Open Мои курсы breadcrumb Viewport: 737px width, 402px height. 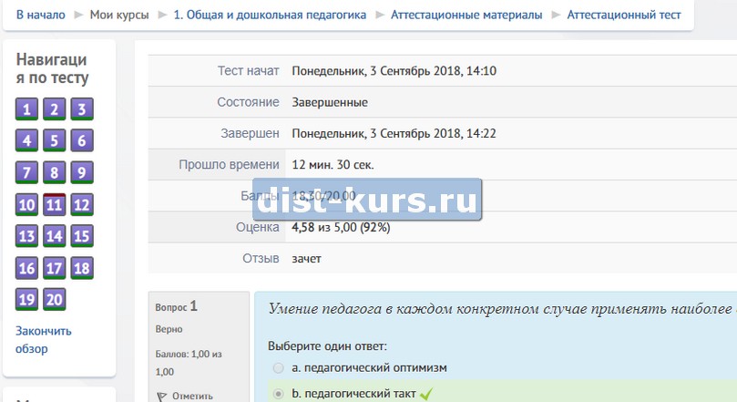(119, 15)
